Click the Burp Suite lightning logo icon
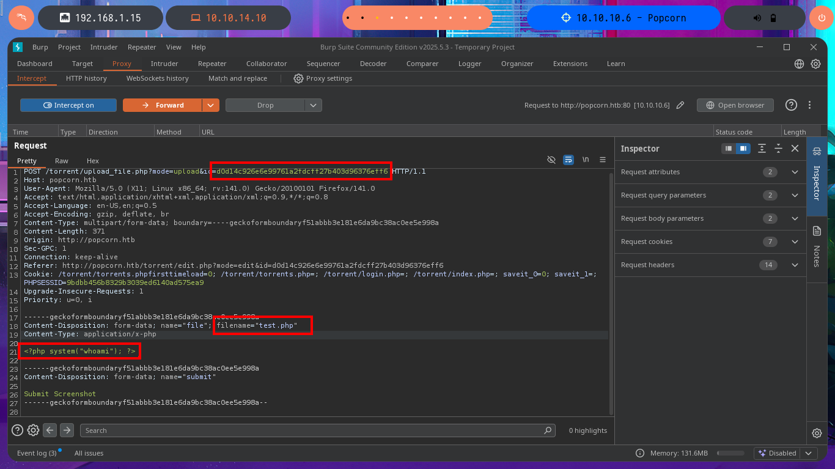 point(18,47)
